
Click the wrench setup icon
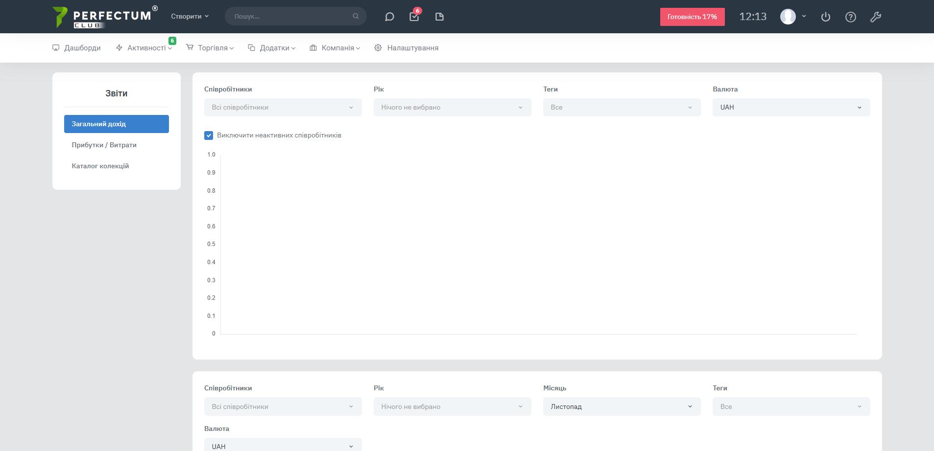point(875,17)
